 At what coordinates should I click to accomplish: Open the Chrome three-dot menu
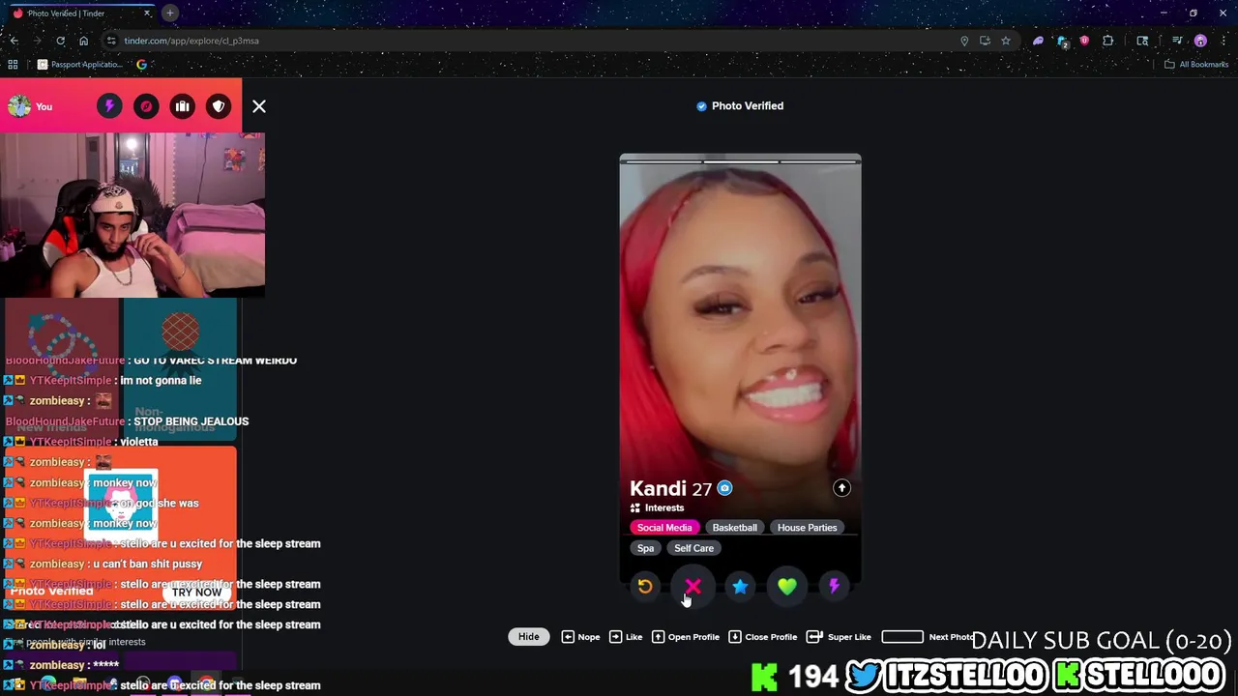coord(1223,41)
